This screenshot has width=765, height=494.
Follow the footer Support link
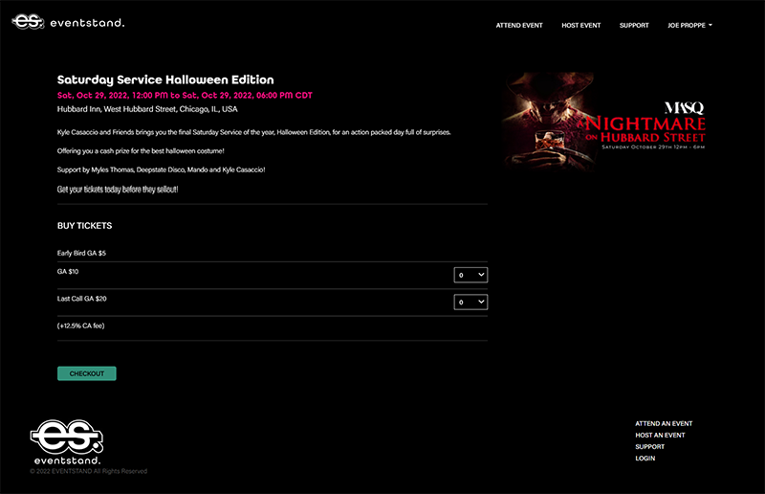click(650, 446)
